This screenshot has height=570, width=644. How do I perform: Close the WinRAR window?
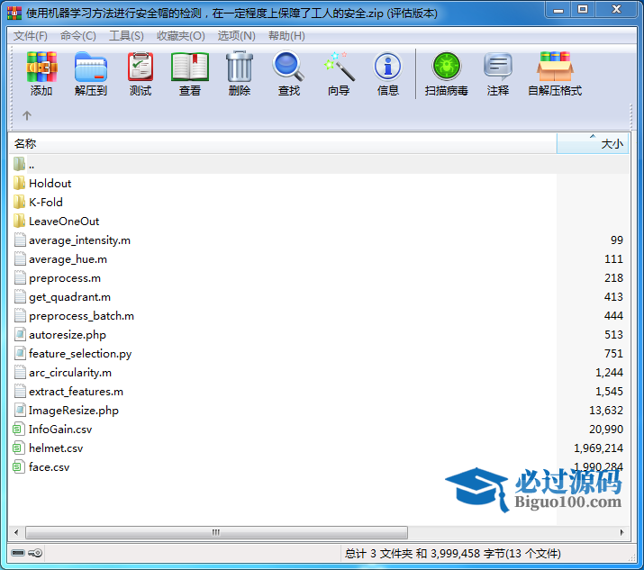pyautogui.click(x=616, y=9)
